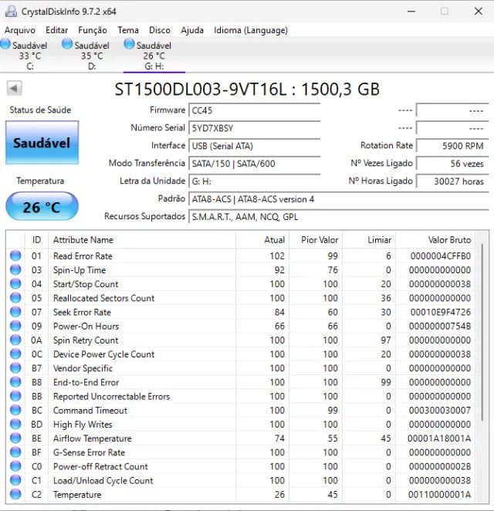Click status orb for Command Timeout

click(15, 410)
